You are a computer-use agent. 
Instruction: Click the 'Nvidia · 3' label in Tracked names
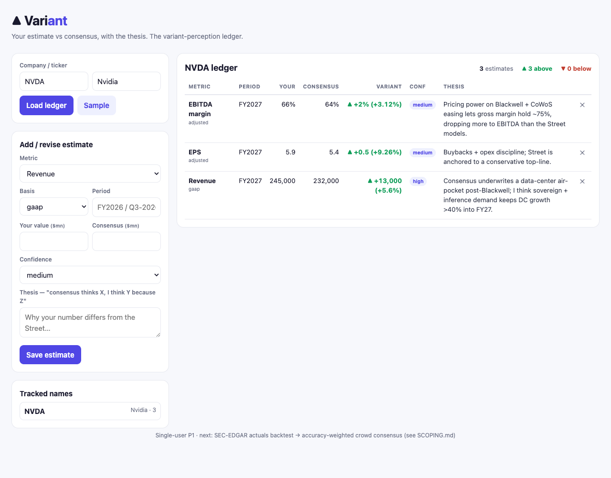(143, 410)
